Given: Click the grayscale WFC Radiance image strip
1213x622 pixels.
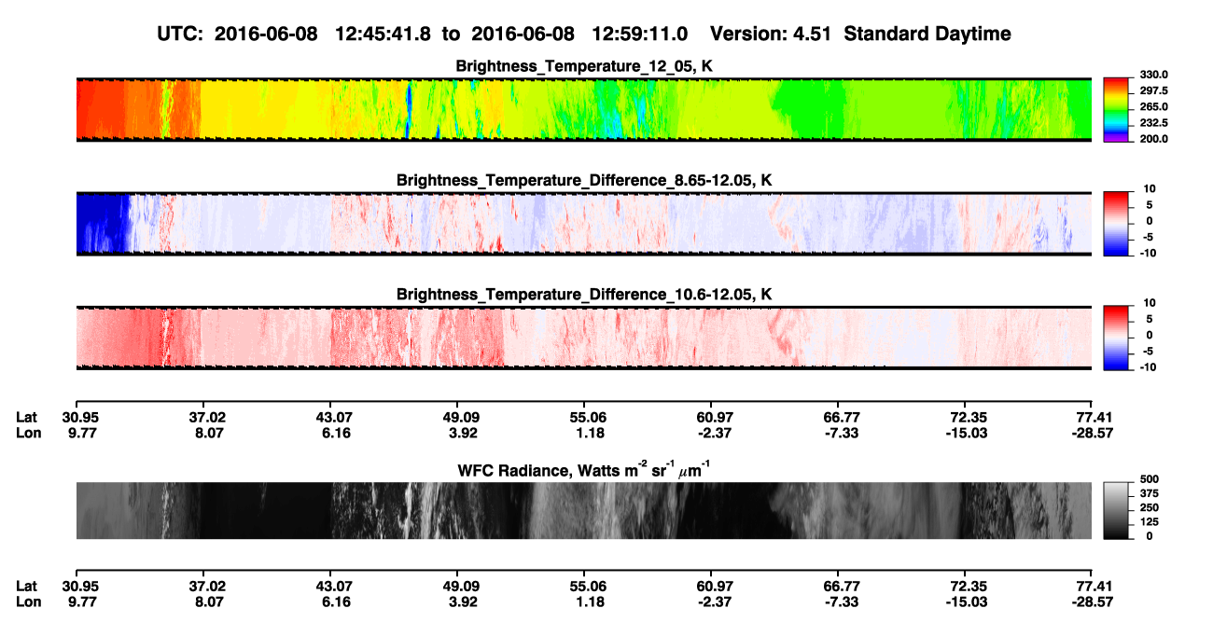Looking at the screenshot, I should click(x=584, y=510).
